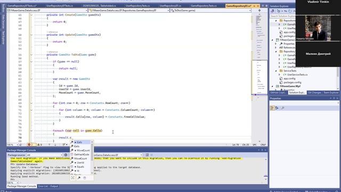Open the editor zoom 100% dropdown

(x=12, y=145)
